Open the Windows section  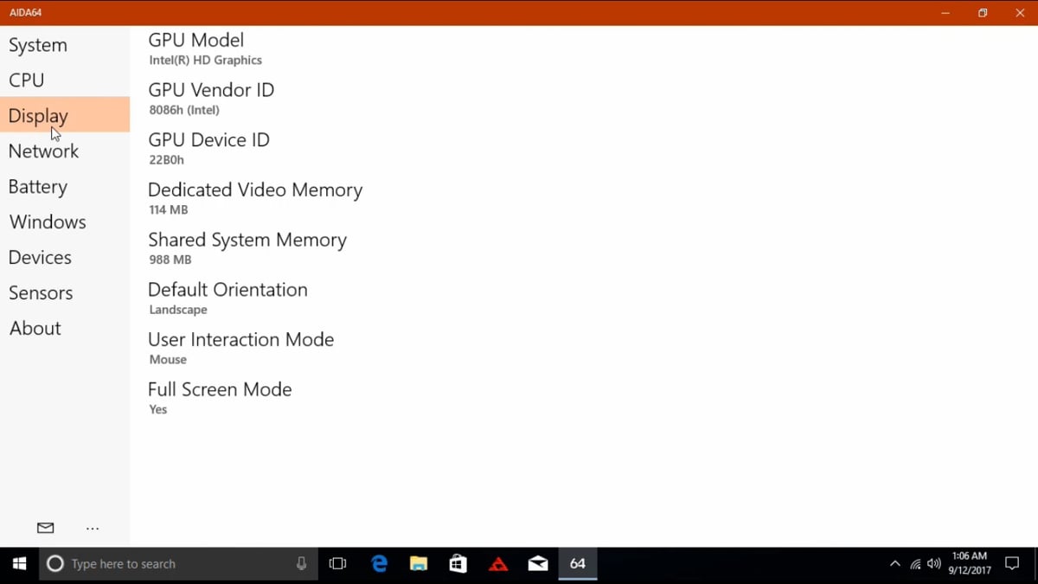pyautogui.click(x=65, y=222)
